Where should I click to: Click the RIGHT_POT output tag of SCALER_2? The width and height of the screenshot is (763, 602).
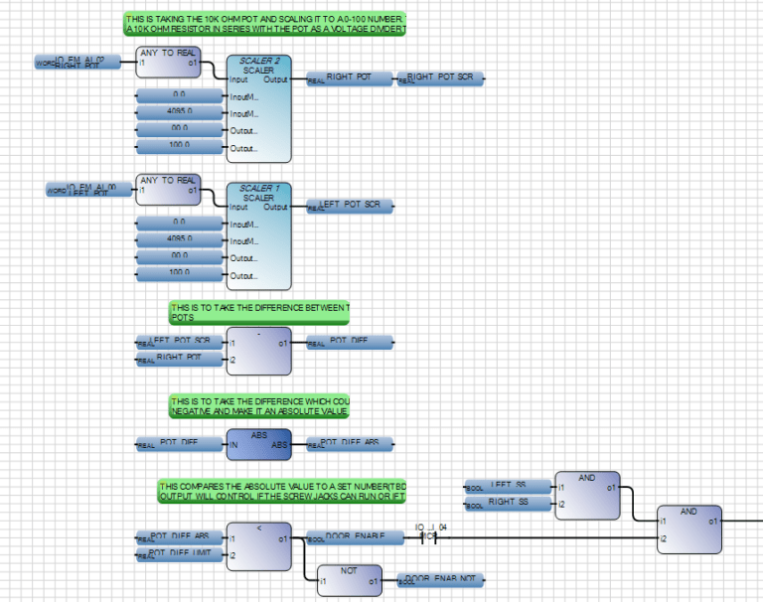point(350,78)
